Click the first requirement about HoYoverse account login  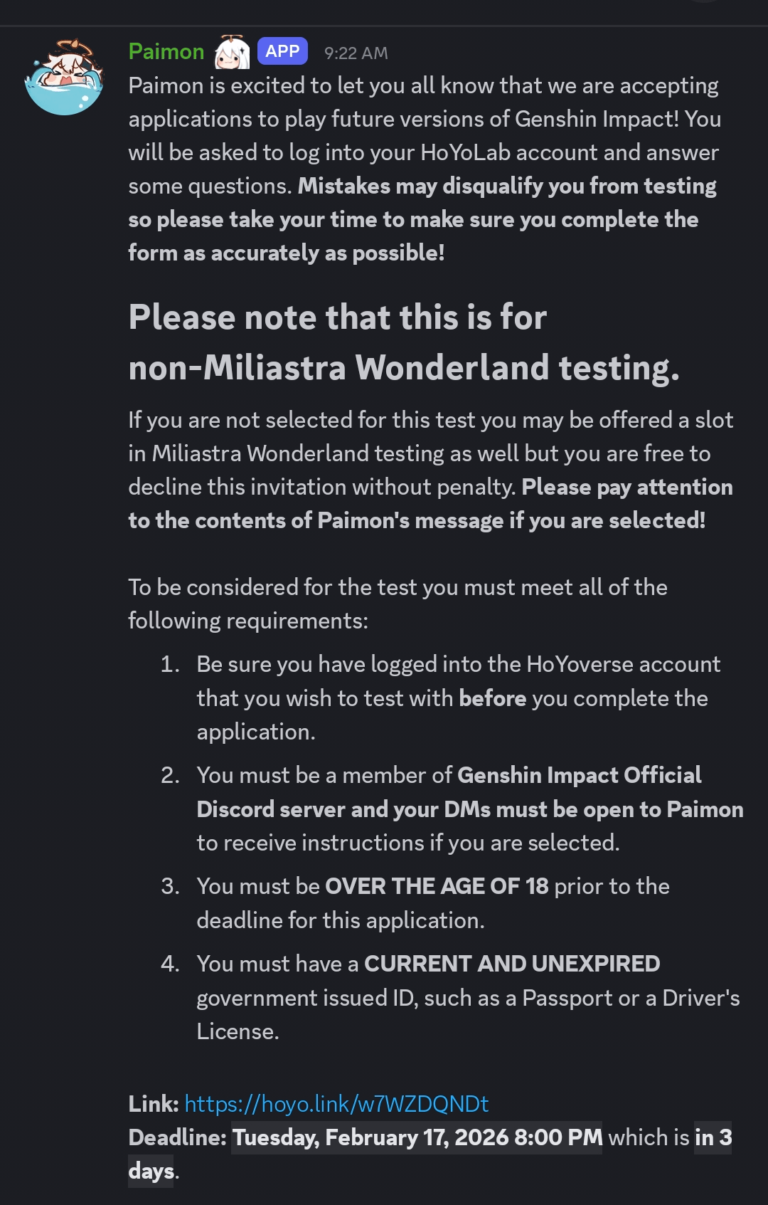458,665
